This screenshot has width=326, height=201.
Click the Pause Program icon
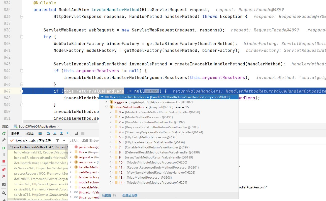(x=4, y=154)
